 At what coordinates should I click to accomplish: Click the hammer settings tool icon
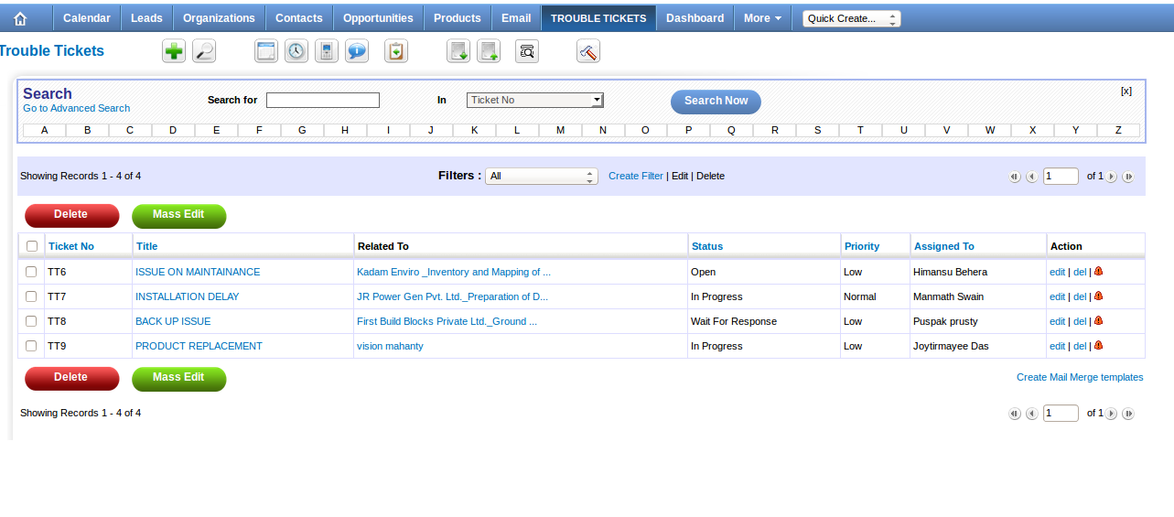(x=588, y=51)
